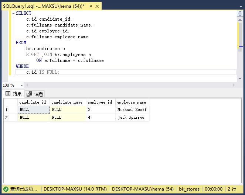Select row header 2 in results
The image size is (245, 195).
(x=11, y=118)
